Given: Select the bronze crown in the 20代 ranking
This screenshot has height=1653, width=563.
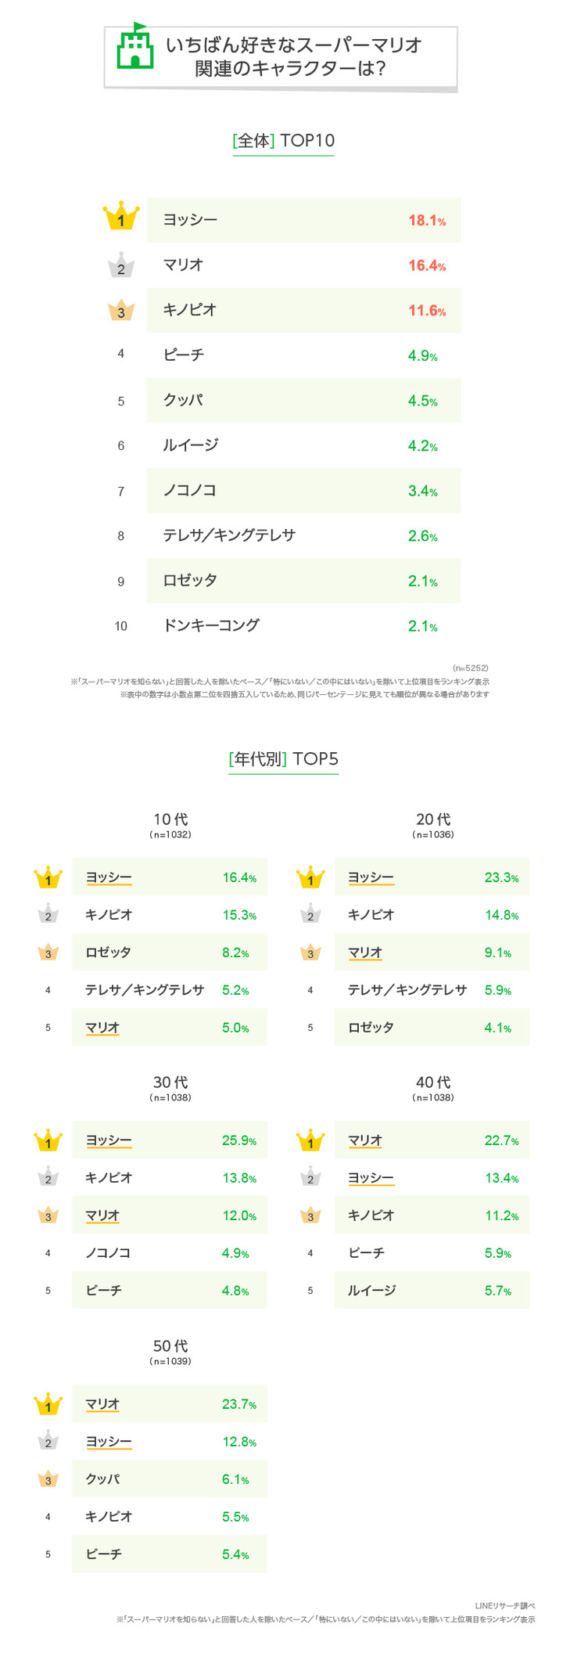Looking at the screenshot, I should pos(310,953).
